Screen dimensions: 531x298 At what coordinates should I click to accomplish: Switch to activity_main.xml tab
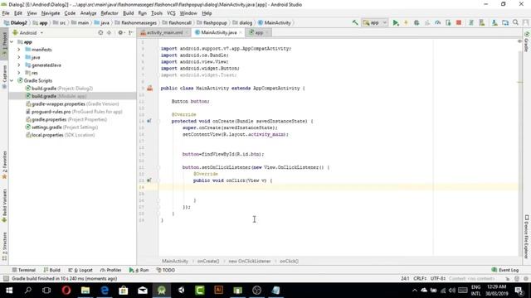click(164, 33)
